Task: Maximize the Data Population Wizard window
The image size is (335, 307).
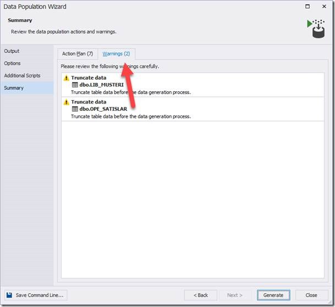Action: (307, 7)
